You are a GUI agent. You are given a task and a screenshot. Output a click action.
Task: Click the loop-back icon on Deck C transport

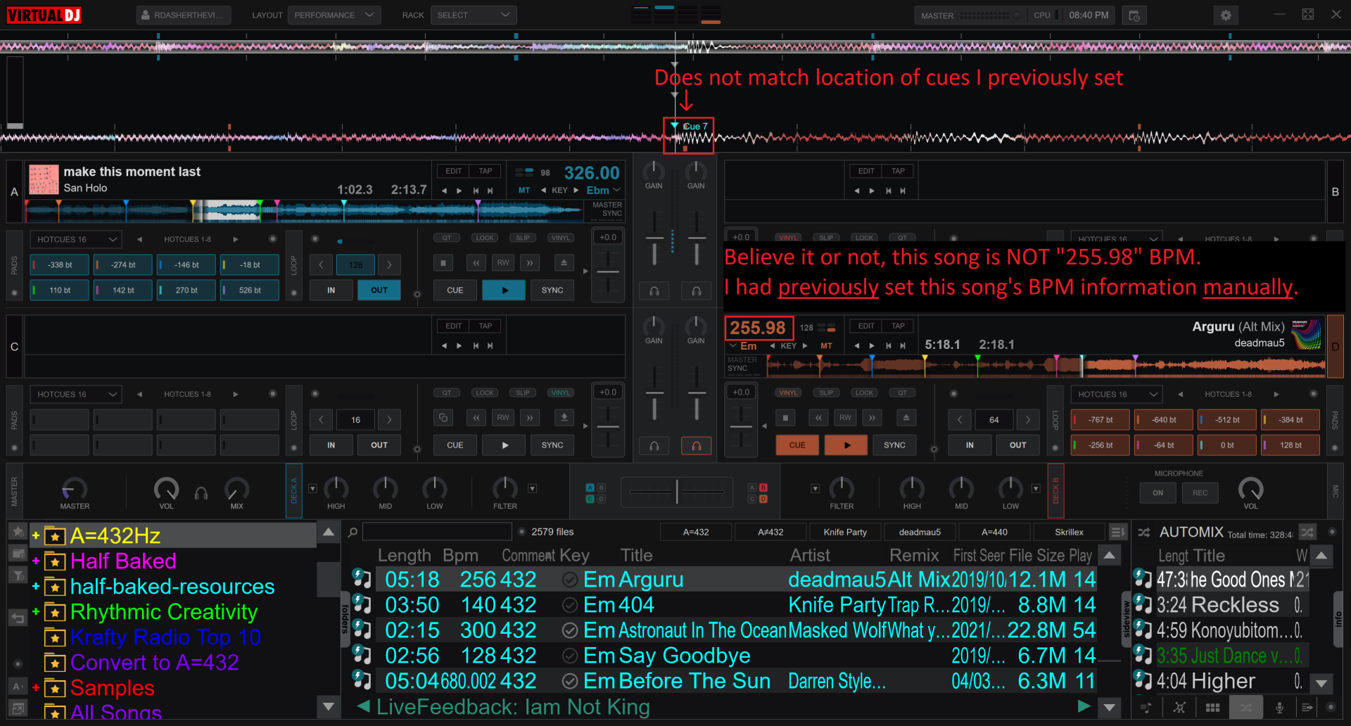(443, 418)
